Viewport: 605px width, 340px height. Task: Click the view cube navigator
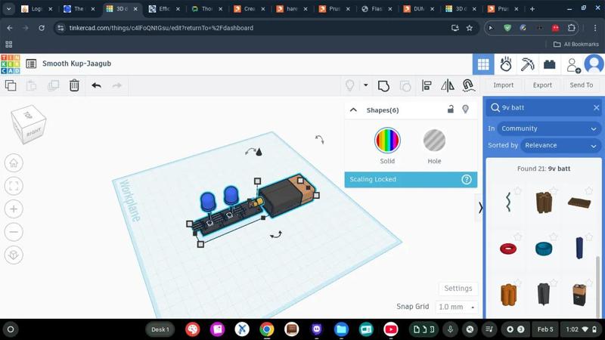tap(28, 124)
